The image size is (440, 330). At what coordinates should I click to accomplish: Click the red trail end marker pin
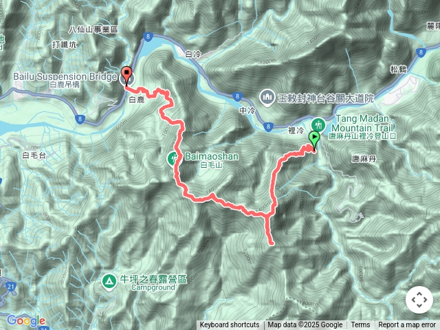[x=126, y=75]
